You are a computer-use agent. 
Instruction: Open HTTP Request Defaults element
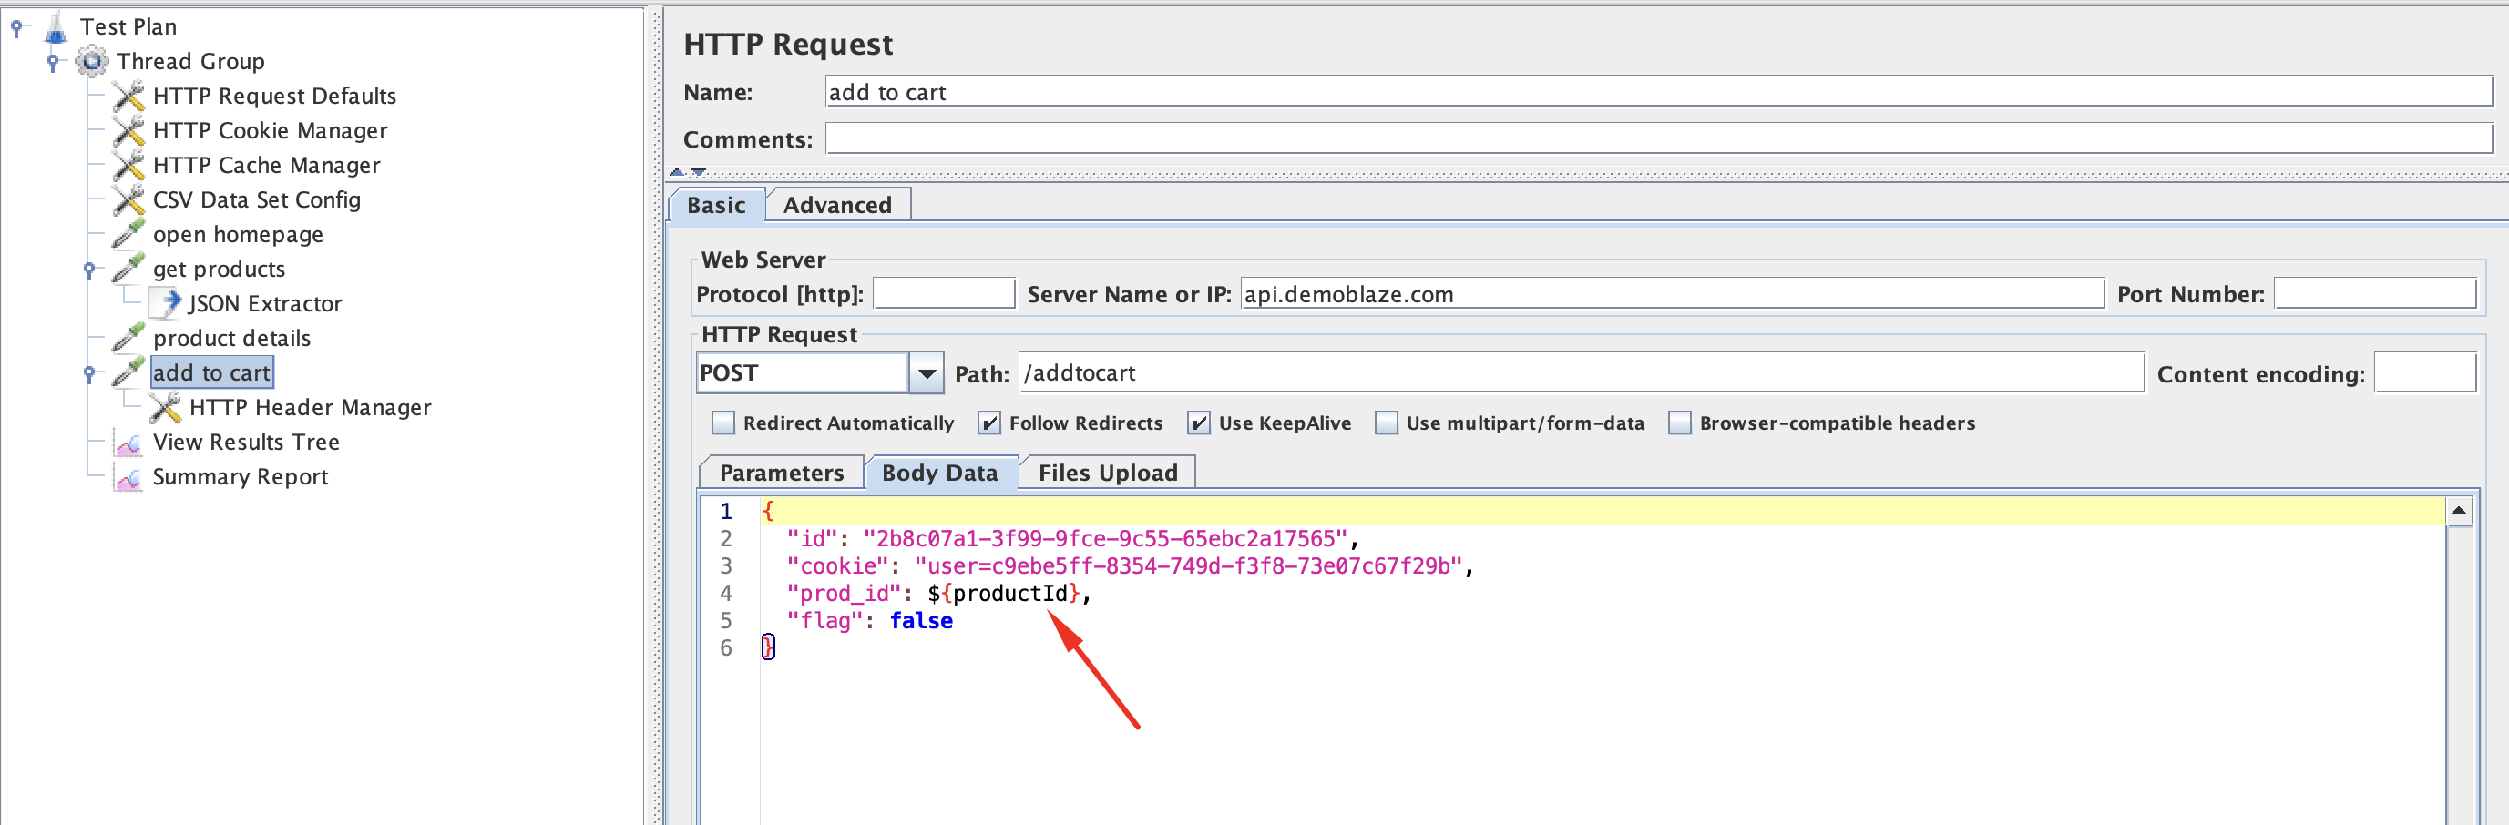(x=274, y=96)
